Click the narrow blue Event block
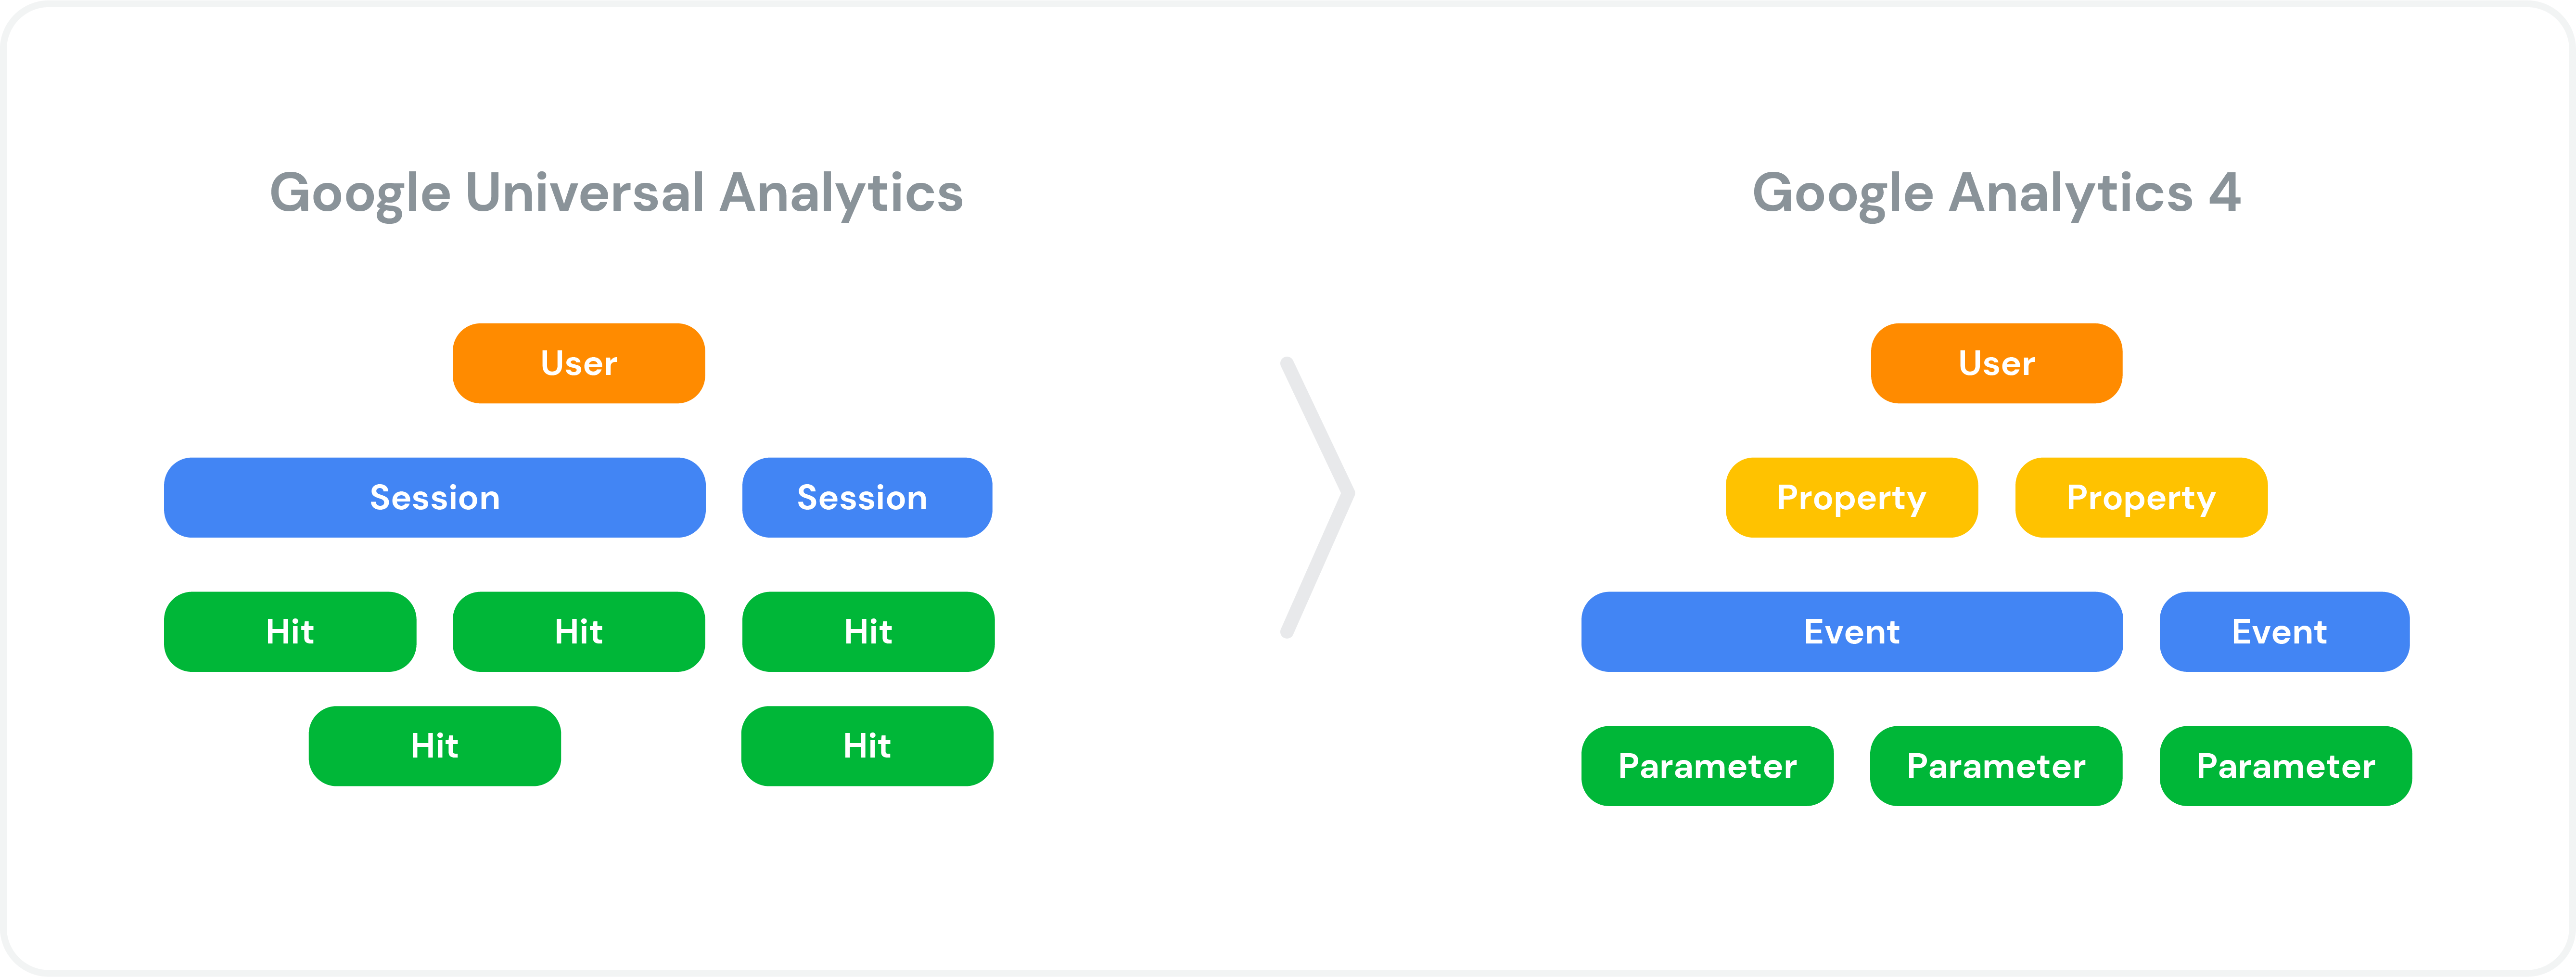Viewport: 2576px width, 977px height. [x=2284, y=631]
